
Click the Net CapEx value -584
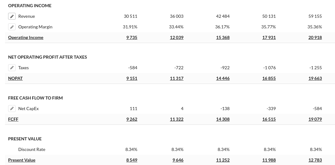[x=317, y=109]
